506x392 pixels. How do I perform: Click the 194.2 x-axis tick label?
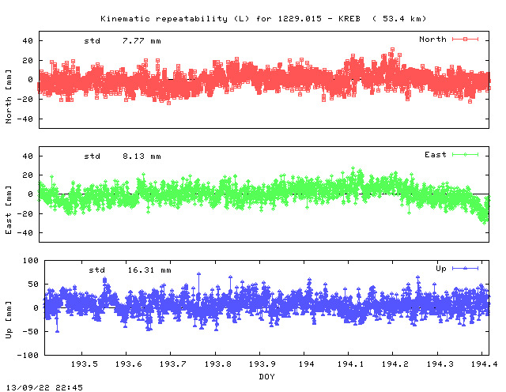click(x=395, y=364)
